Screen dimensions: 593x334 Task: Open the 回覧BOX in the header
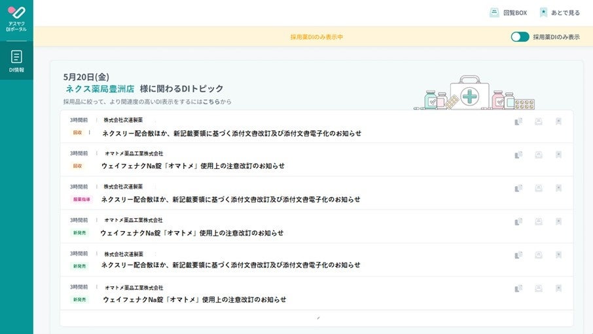click(x=508, y=12)
